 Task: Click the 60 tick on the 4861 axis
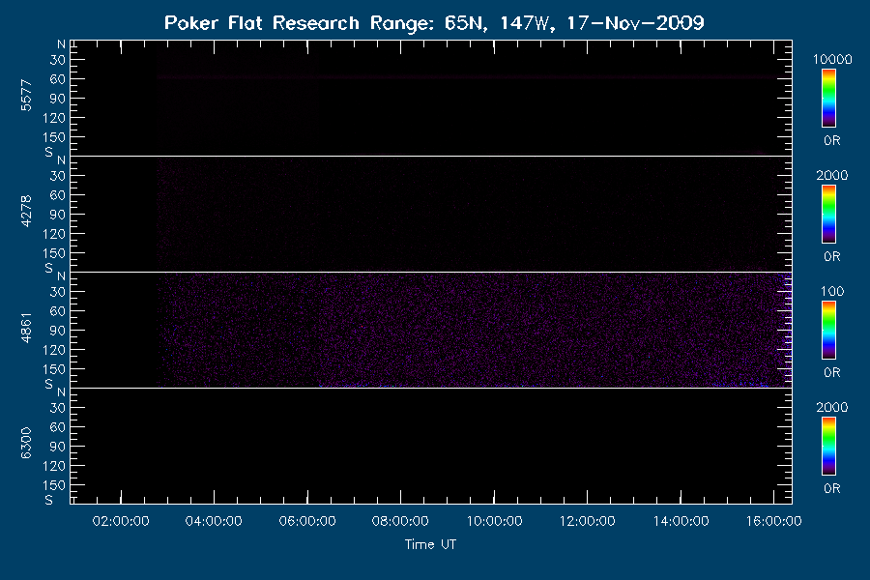[x=57, y=311]
